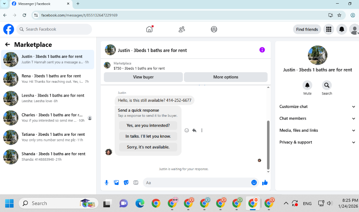Expand Media, files and links section
Viewport: 359px width, 212px height.
317,130
